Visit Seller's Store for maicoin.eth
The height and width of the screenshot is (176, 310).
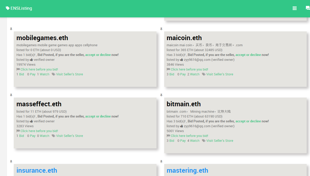(220, 74)
